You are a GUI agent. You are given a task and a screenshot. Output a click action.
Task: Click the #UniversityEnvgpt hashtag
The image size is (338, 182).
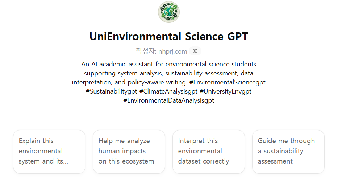tap(225, 91)
